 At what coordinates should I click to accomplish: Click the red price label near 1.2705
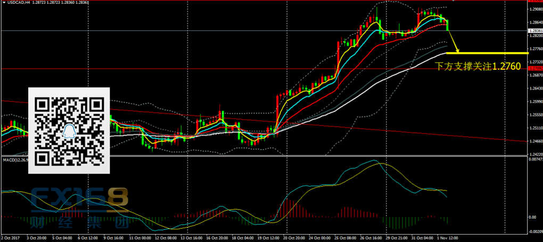click(535, 69)
